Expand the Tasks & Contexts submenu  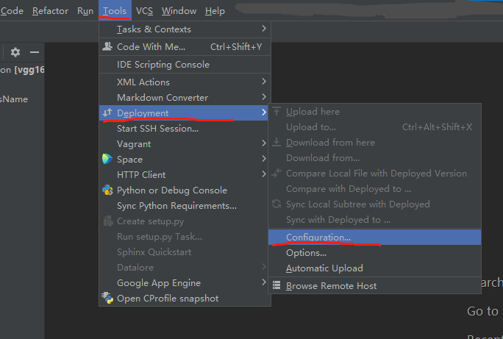(x=264, y=29)
